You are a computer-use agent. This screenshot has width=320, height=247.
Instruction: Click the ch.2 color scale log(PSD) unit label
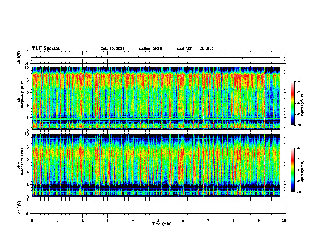click(303, 172)
